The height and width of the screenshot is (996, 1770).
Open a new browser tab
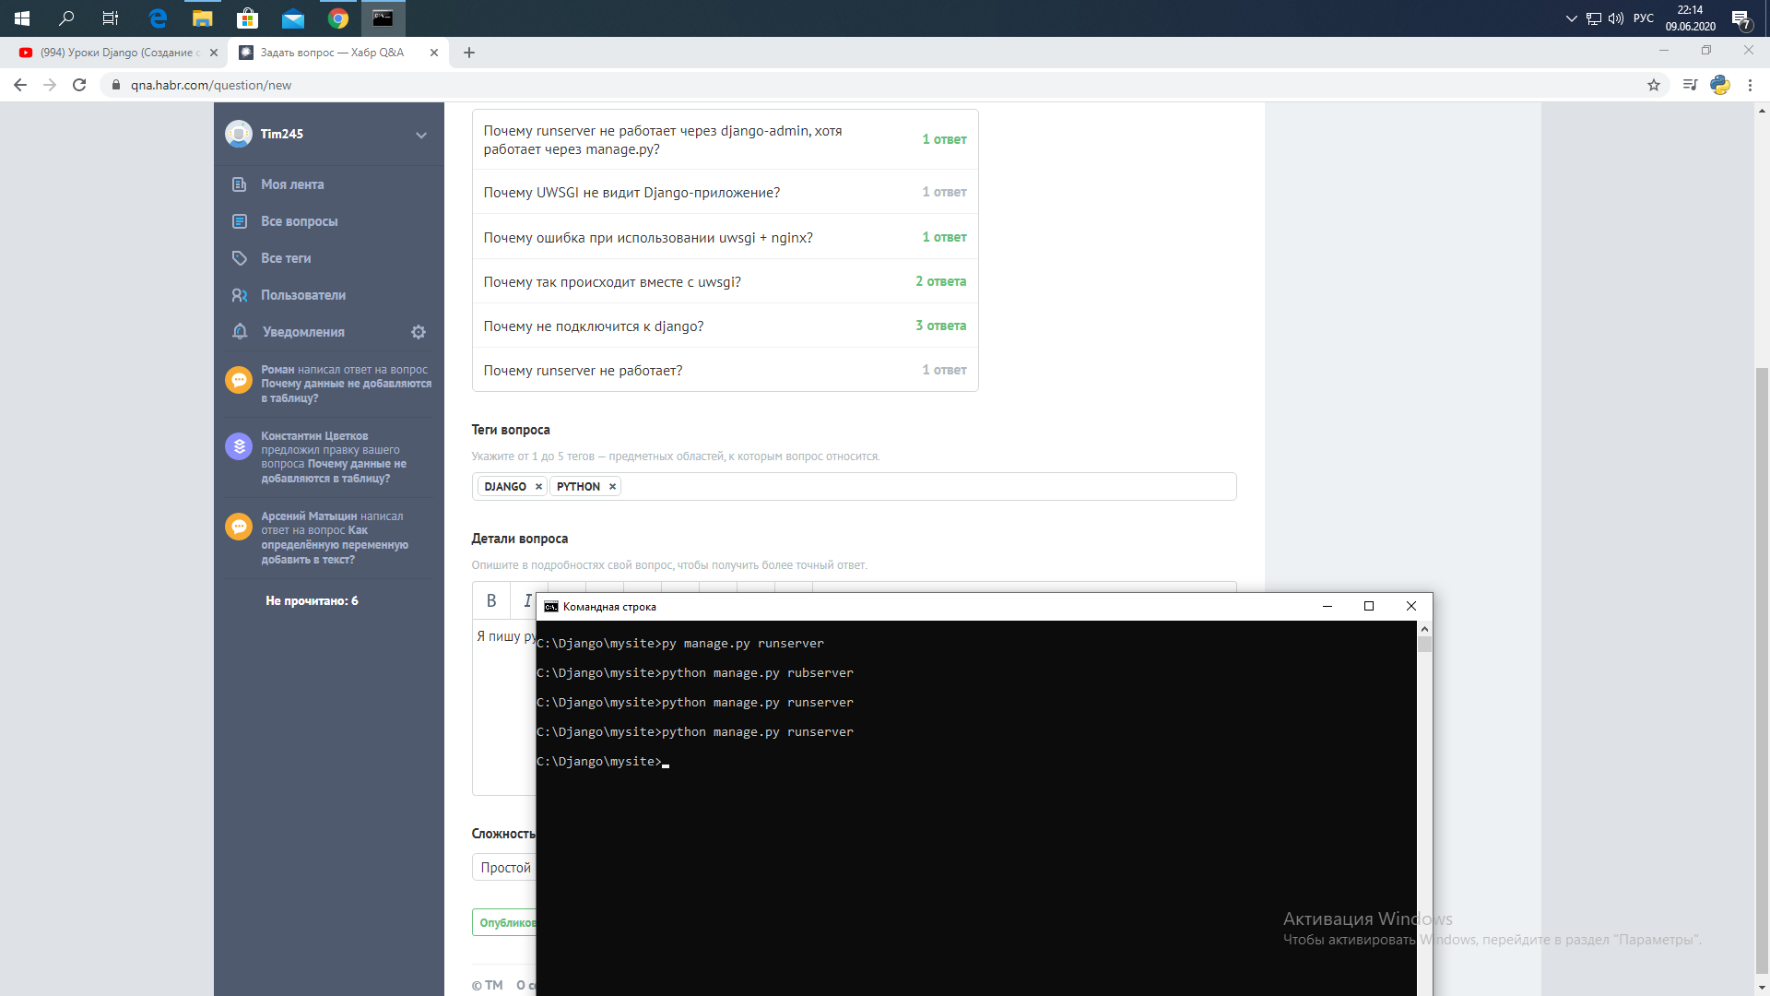click(x=469, y=53)
